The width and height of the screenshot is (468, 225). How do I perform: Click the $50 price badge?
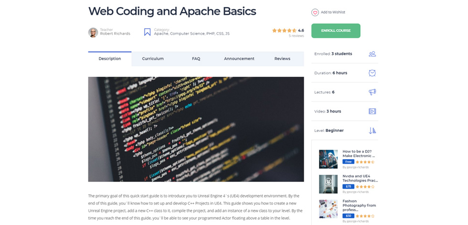tap(348, 216)
